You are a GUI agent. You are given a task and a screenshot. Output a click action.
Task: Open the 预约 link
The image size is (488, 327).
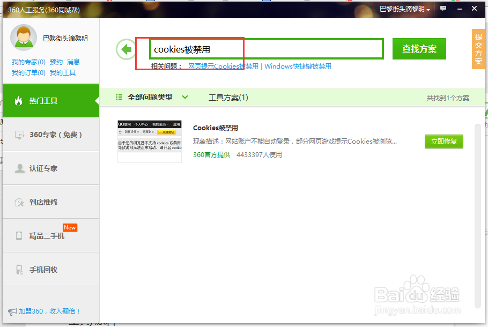[x=56, y=62]
